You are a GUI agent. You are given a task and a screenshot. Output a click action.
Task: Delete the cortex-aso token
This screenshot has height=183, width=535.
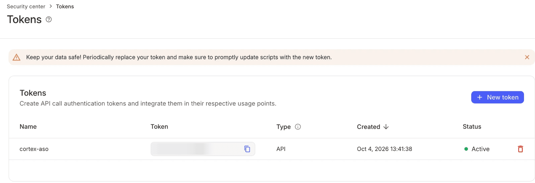coord(520,149)
